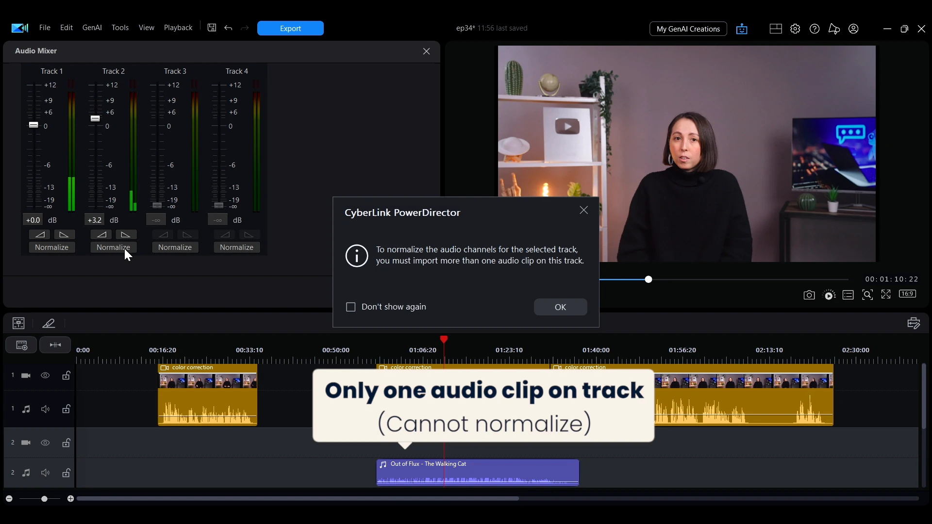Change the 16:9 aspect ratio
Image resolution: width=932 pixels, height=524 pixels.
[907, 294]
